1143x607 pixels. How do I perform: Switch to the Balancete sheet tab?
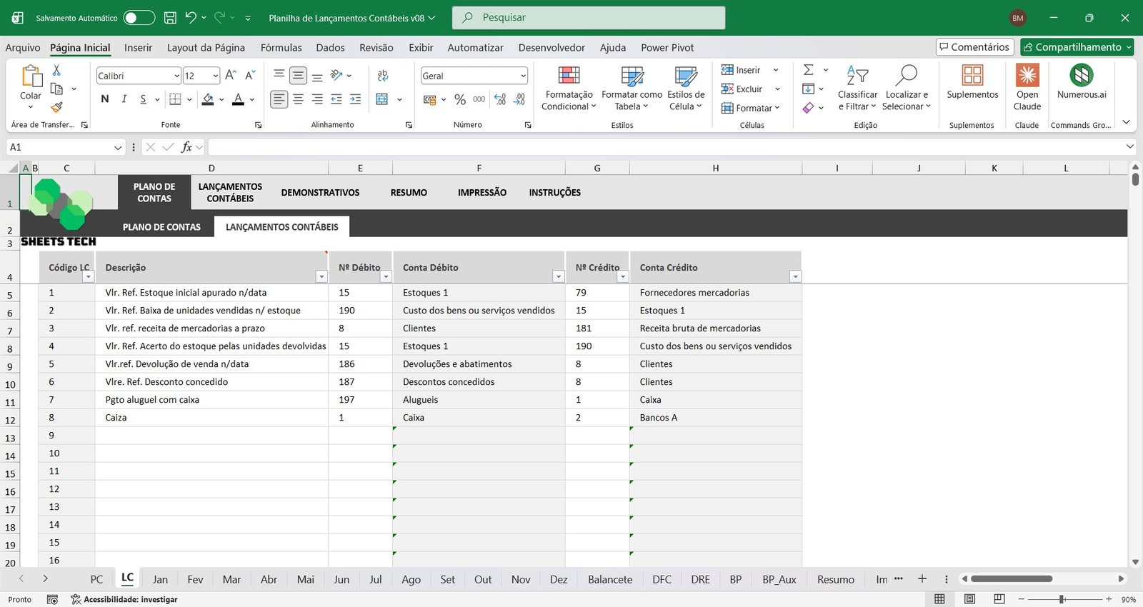(x=609, y=579)
